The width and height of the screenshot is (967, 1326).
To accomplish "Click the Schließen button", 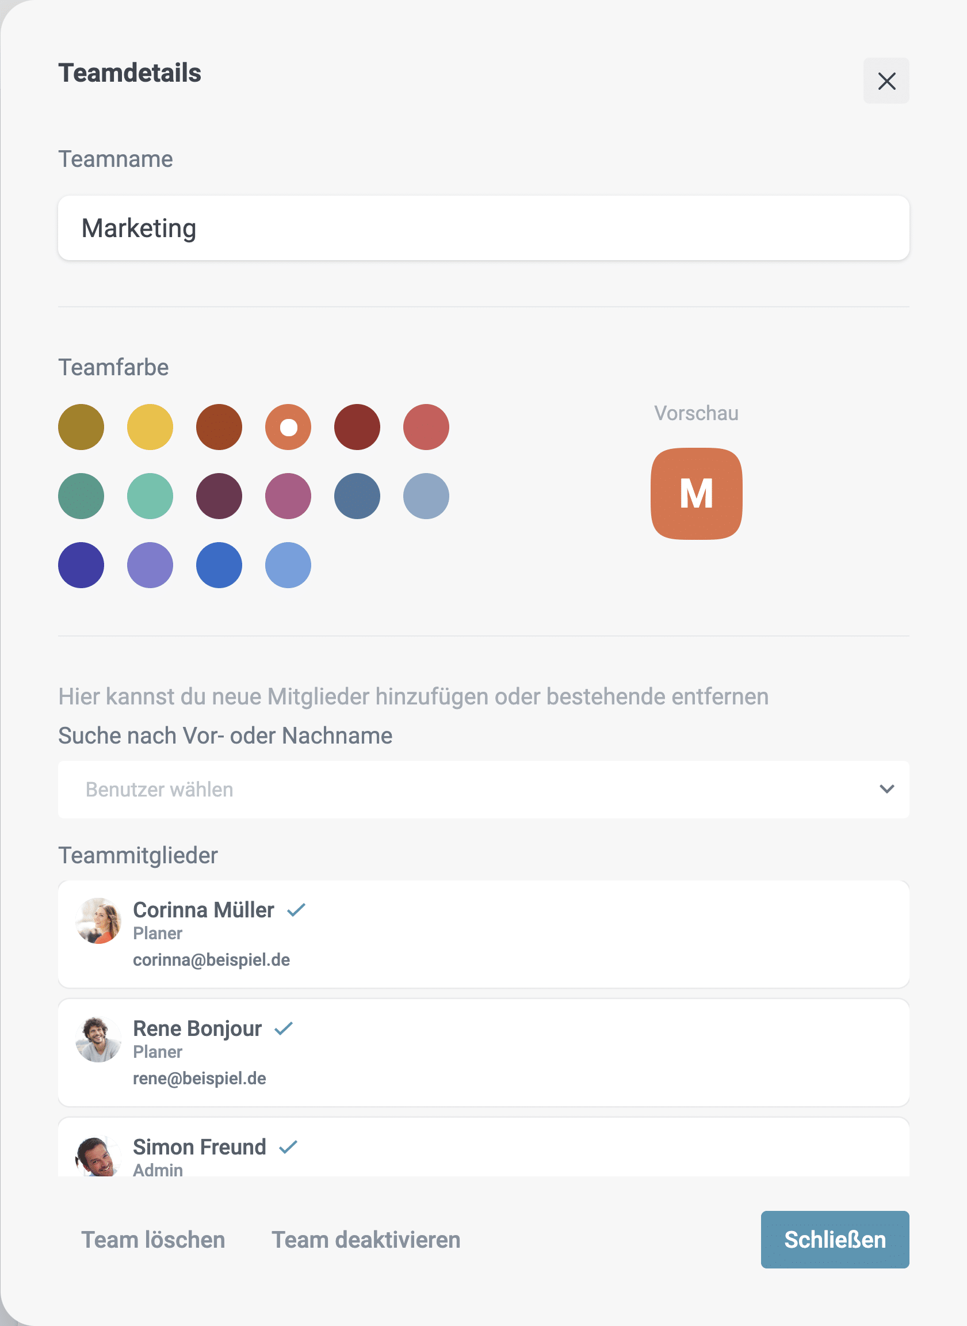I will (835, 1240).
